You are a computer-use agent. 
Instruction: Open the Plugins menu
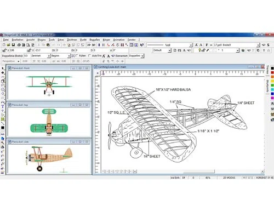pos(42,39)
